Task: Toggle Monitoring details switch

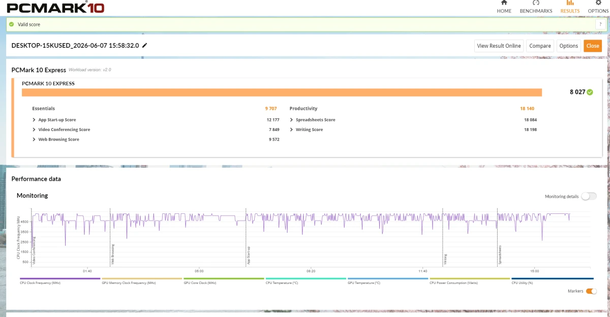Action: [x=589, y=196]
